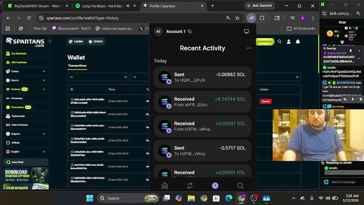The height and width of the screenshot is (205, 364).
Task: Switch to Ljutyj Hardbass tab
Action: click(x=105, y=6)
